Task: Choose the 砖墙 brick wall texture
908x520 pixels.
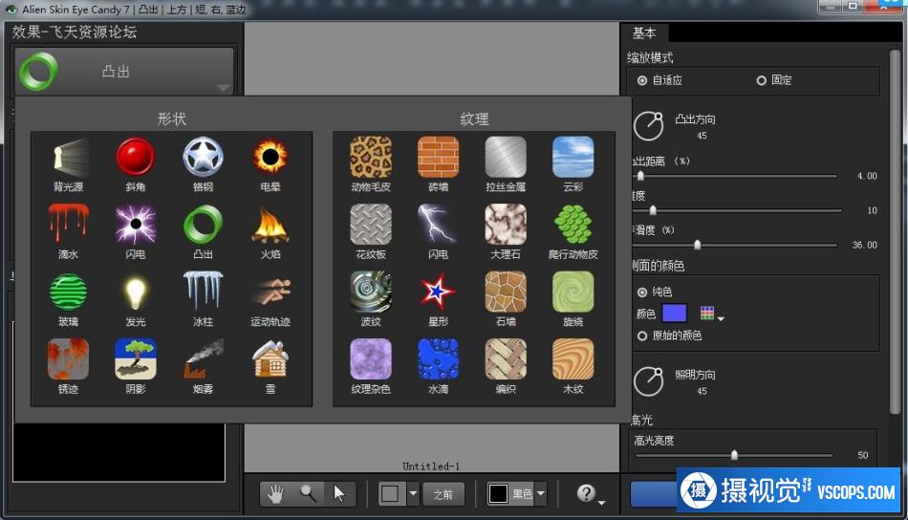Action: [439, 157]
